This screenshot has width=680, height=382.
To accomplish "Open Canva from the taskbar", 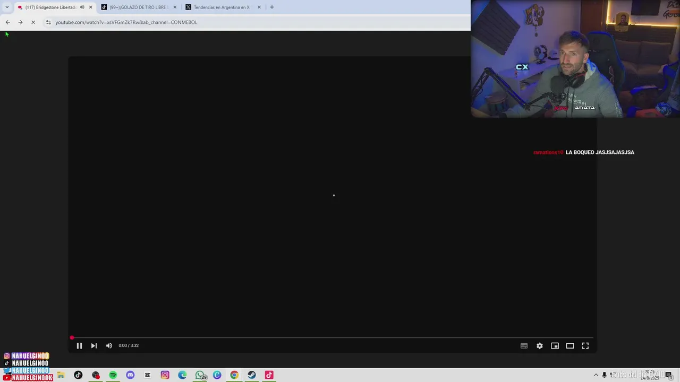I will coord(217,375).
